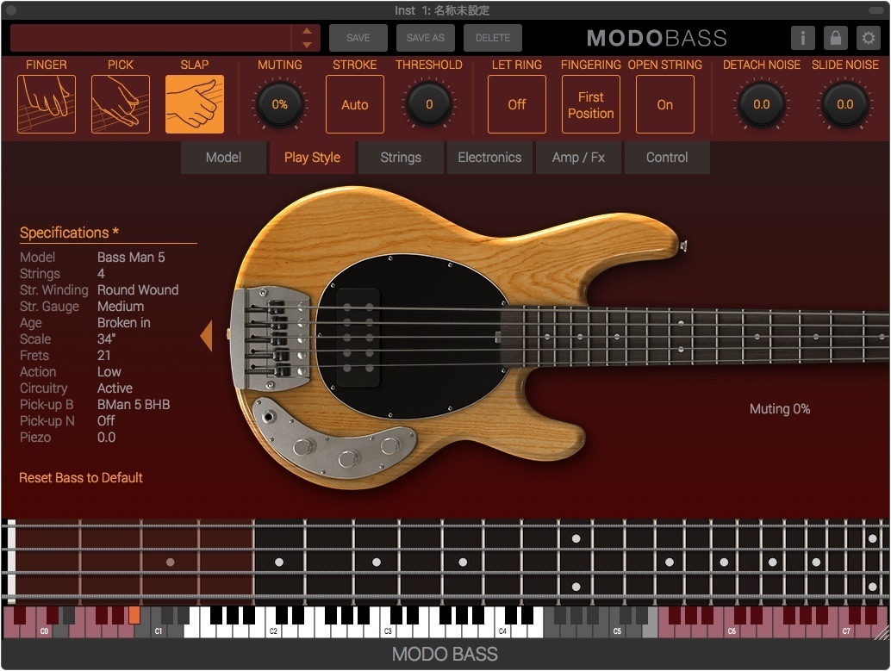Click the middle knob on control plate
This screenshot has height=671, width=891.
tap(348, 458)
